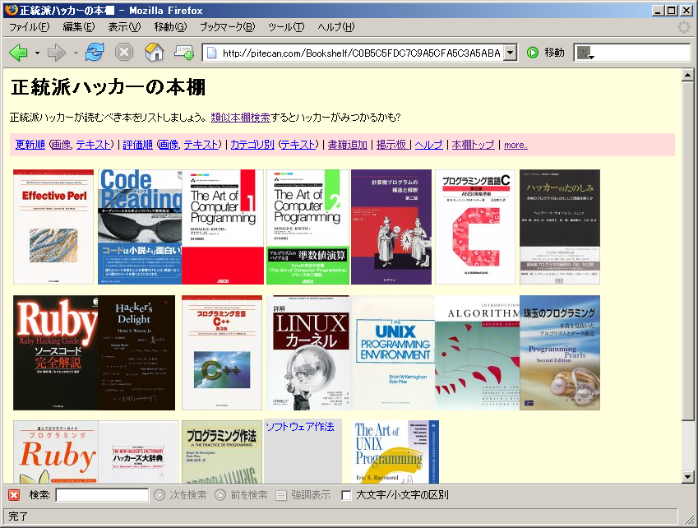Expand the address bar URL dropdown
The width and height of the screenshot is (698, 528).
(511, 53)
